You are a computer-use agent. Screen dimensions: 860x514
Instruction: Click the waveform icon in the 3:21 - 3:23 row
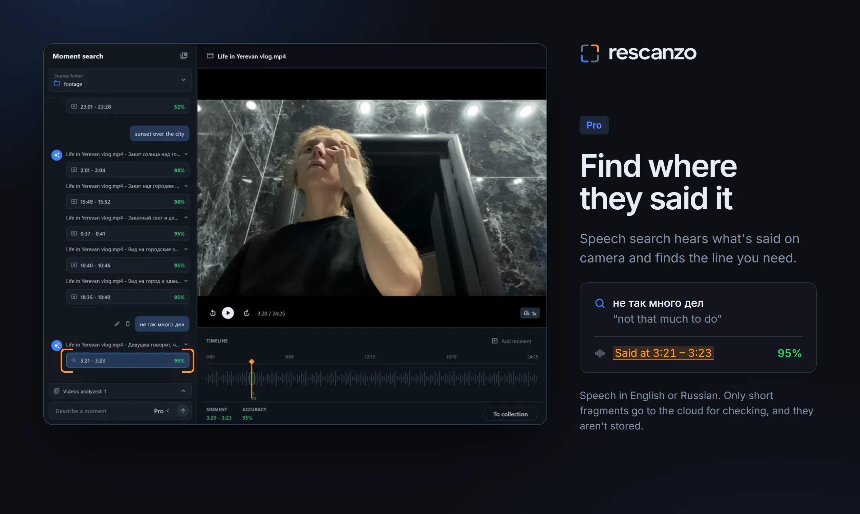tap(73, 360)
